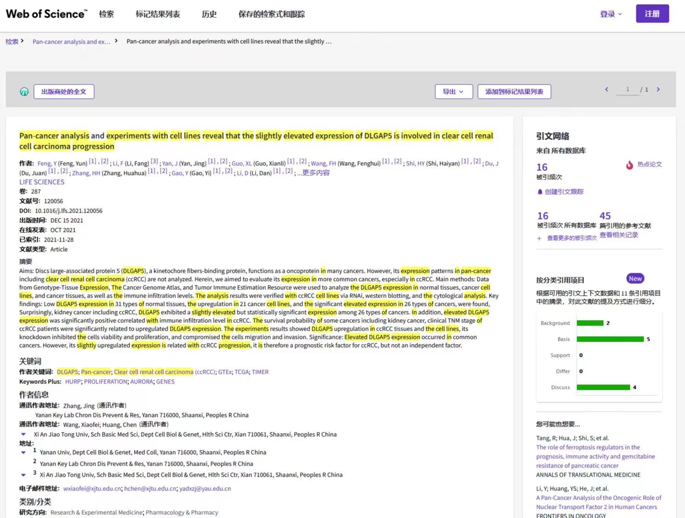Open the 历史 history menu
This screenshot has height=518, width=685.
(209, 14)
